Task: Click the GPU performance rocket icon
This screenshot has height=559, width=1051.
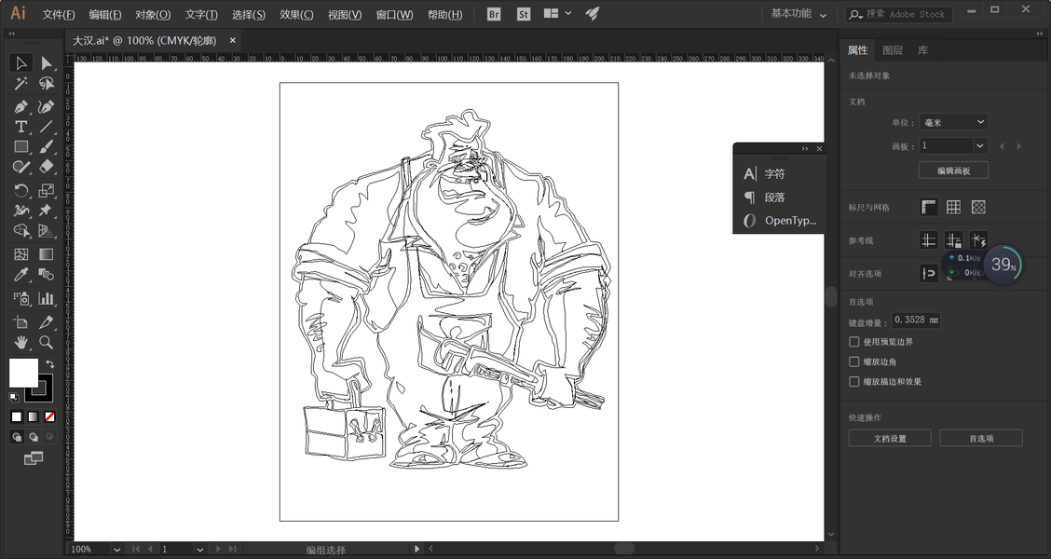Action: pyautogui.click(x=592, y=13)
